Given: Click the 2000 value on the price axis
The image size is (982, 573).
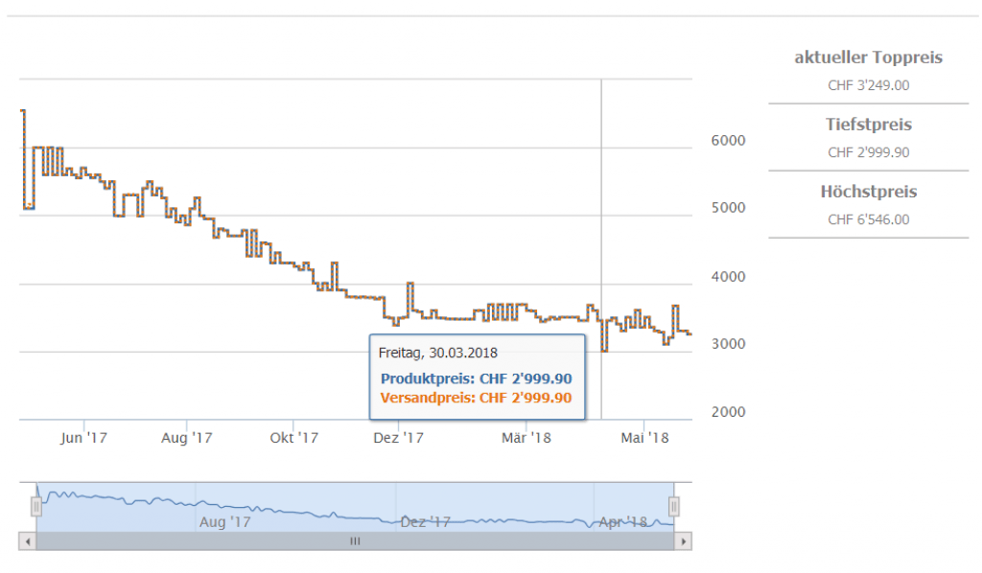Looking at the screenshot, I should point(728,412).
